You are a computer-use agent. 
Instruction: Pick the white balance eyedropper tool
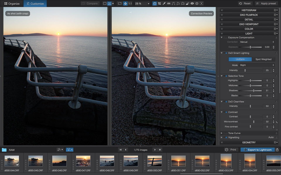coord(164,3)
